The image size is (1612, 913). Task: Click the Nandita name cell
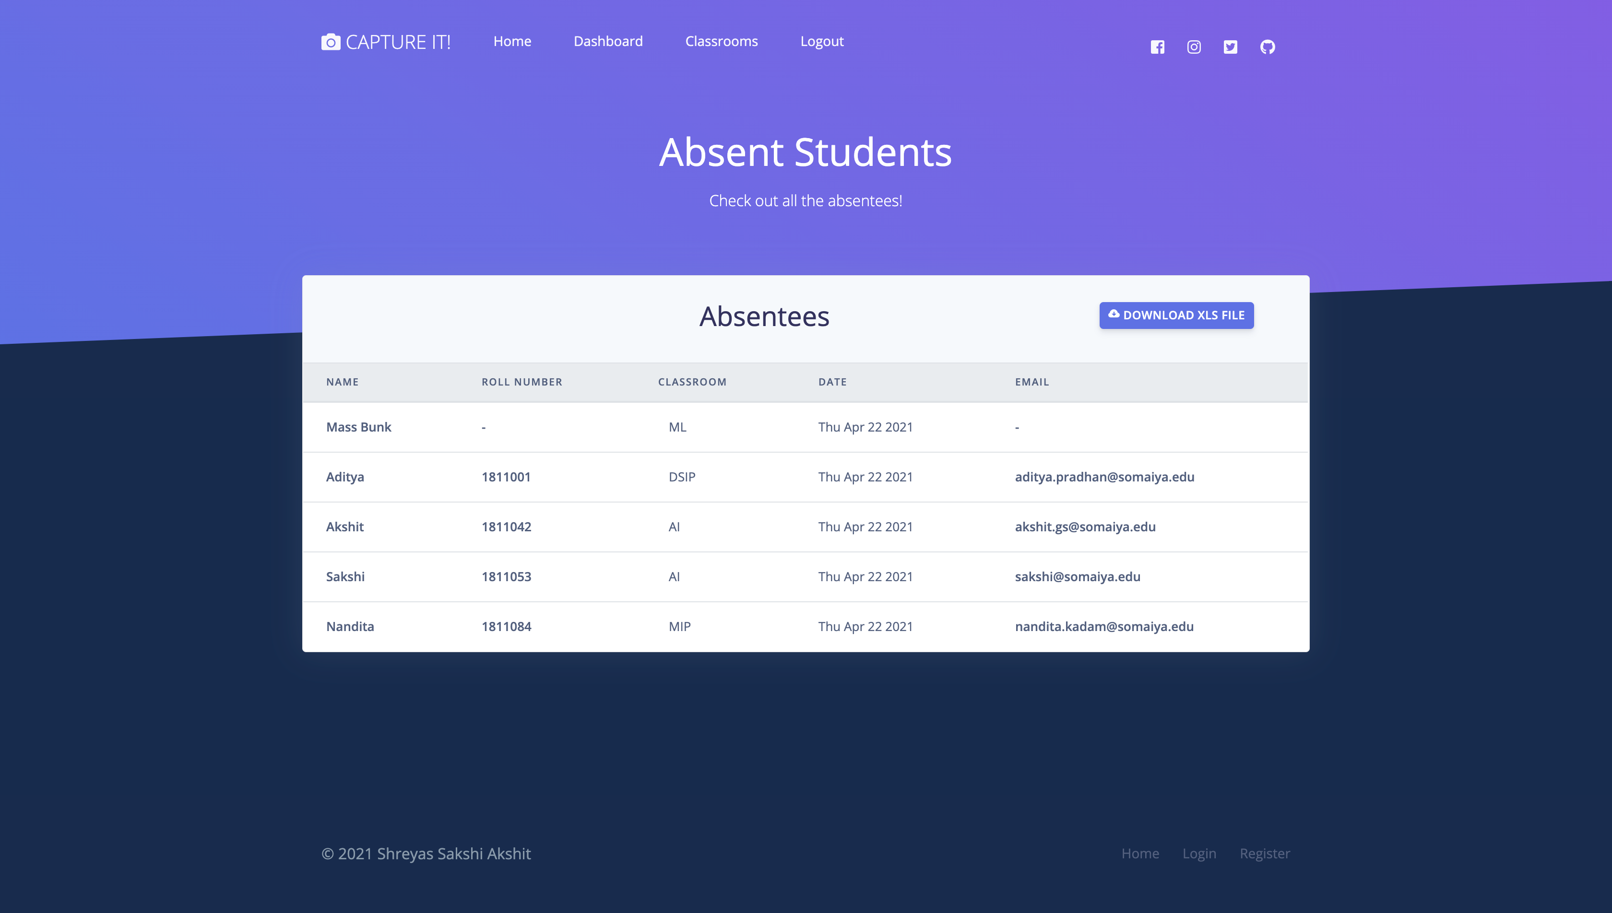coord(350,626)
